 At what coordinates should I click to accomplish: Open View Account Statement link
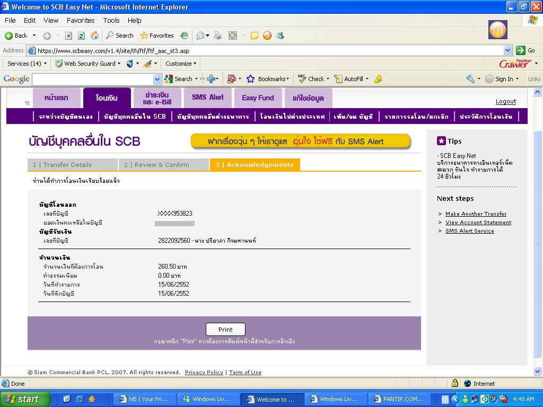(478, 223)
